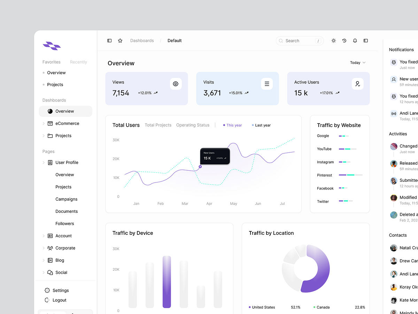The width and height of the screenshot is (418, 314).
Task: Toggle light/dark theme sun icon
Action: click(x=334, y=41)
